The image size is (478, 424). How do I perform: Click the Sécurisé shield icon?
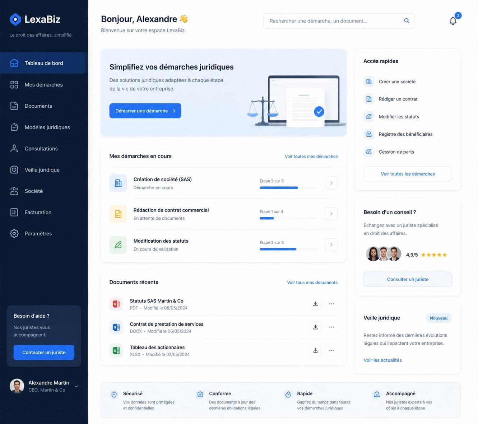114,395
